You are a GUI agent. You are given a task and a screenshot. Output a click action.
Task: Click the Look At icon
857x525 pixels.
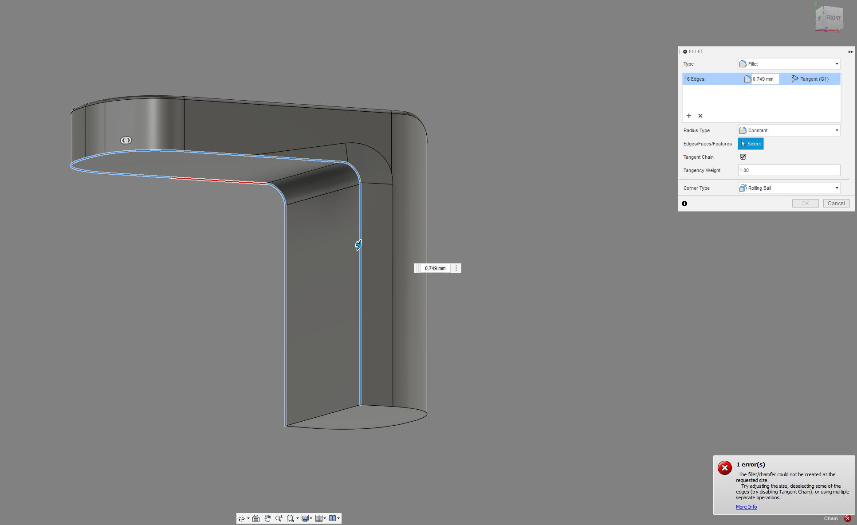(x=256, y=518)
